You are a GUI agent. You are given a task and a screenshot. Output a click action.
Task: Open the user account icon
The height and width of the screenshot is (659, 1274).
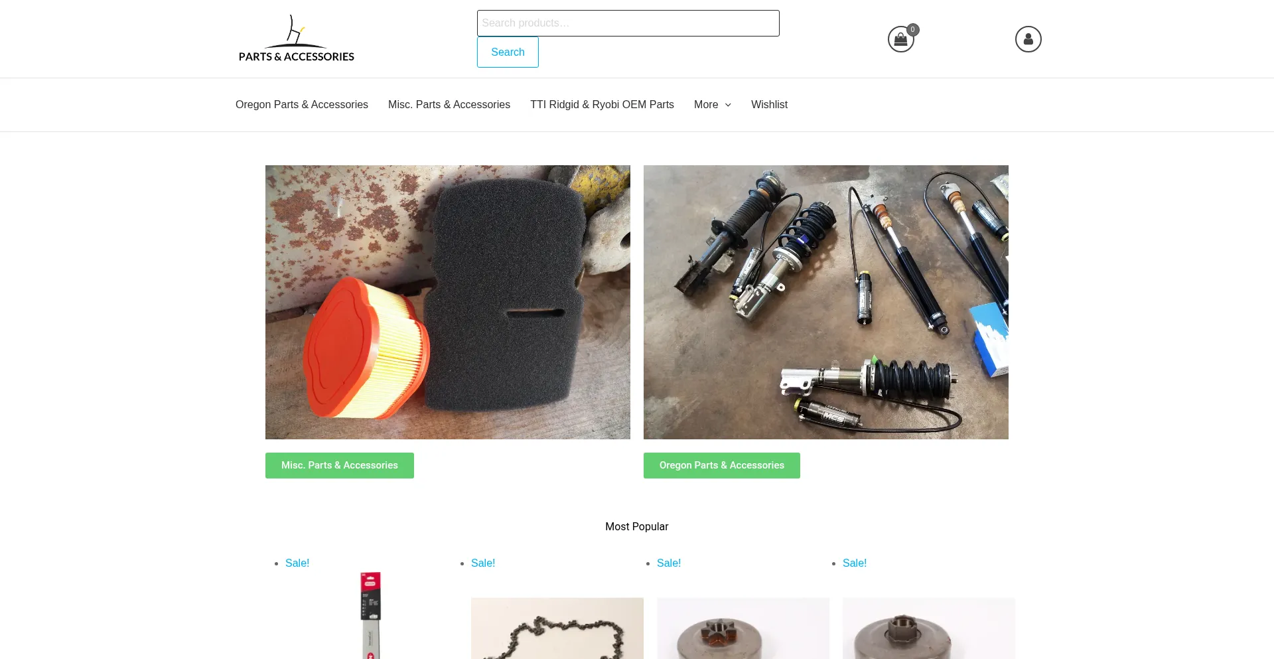point(1028,39)
